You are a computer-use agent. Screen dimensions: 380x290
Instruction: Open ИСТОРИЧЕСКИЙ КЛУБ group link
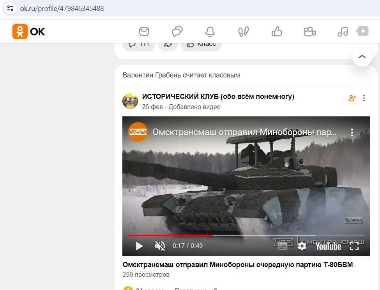click(x=218, y=97)
